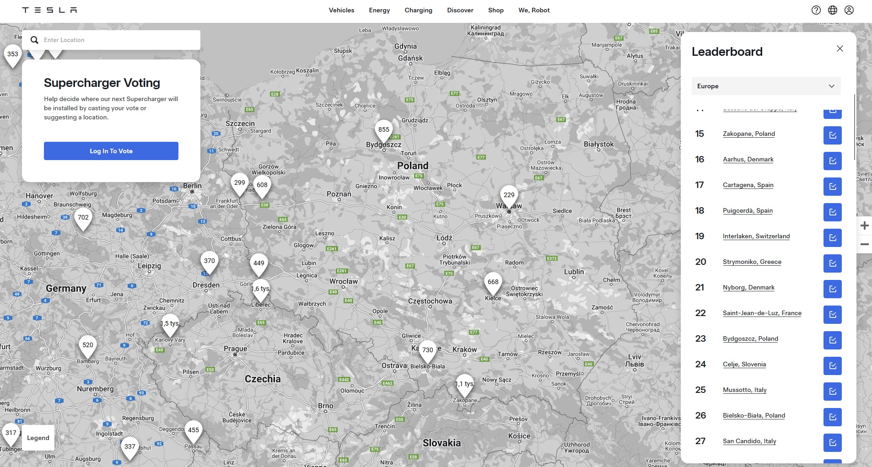The height and width of the screenshot is (467, 872).
Task: Vote icon for Mussotto, Italy
Action: click(x=833, y=392)
